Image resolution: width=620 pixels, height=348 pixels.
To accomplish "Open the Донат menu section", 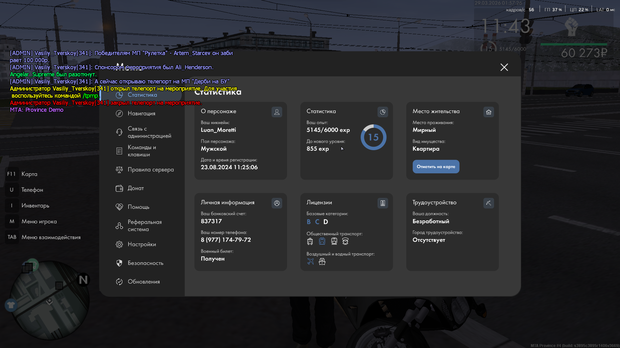I will click(136, 188).
